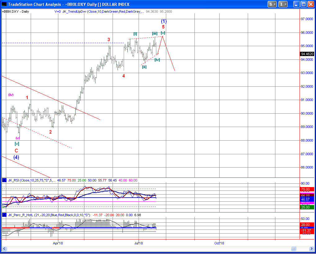Click the red 20.00 histogram axis tag
This screenshot has height=254, width=316.
(307, 225)
